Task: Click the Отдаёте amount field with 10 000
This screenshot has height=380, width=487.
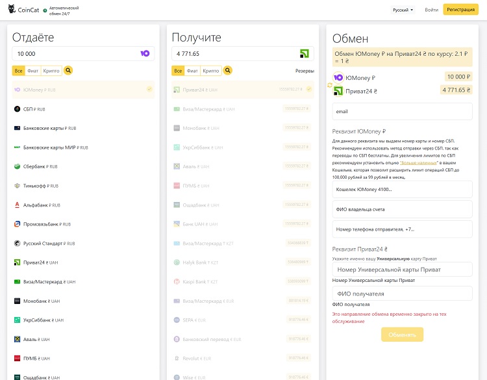Action: [75, 53]
